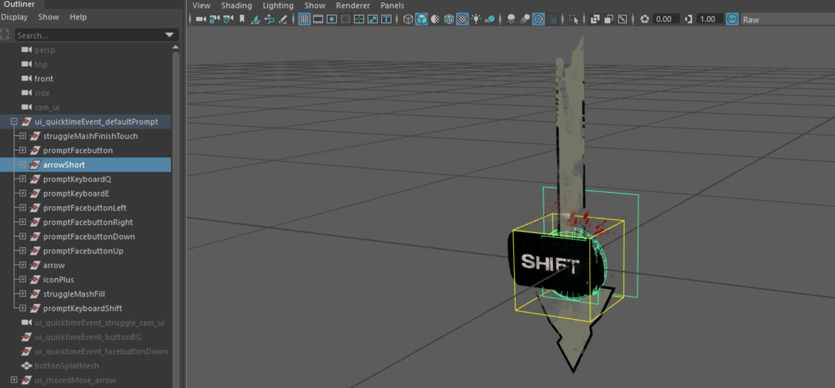Click the Grease Pencil icon
The width and height of the screenshot is (835, 388).
(283, 19)
